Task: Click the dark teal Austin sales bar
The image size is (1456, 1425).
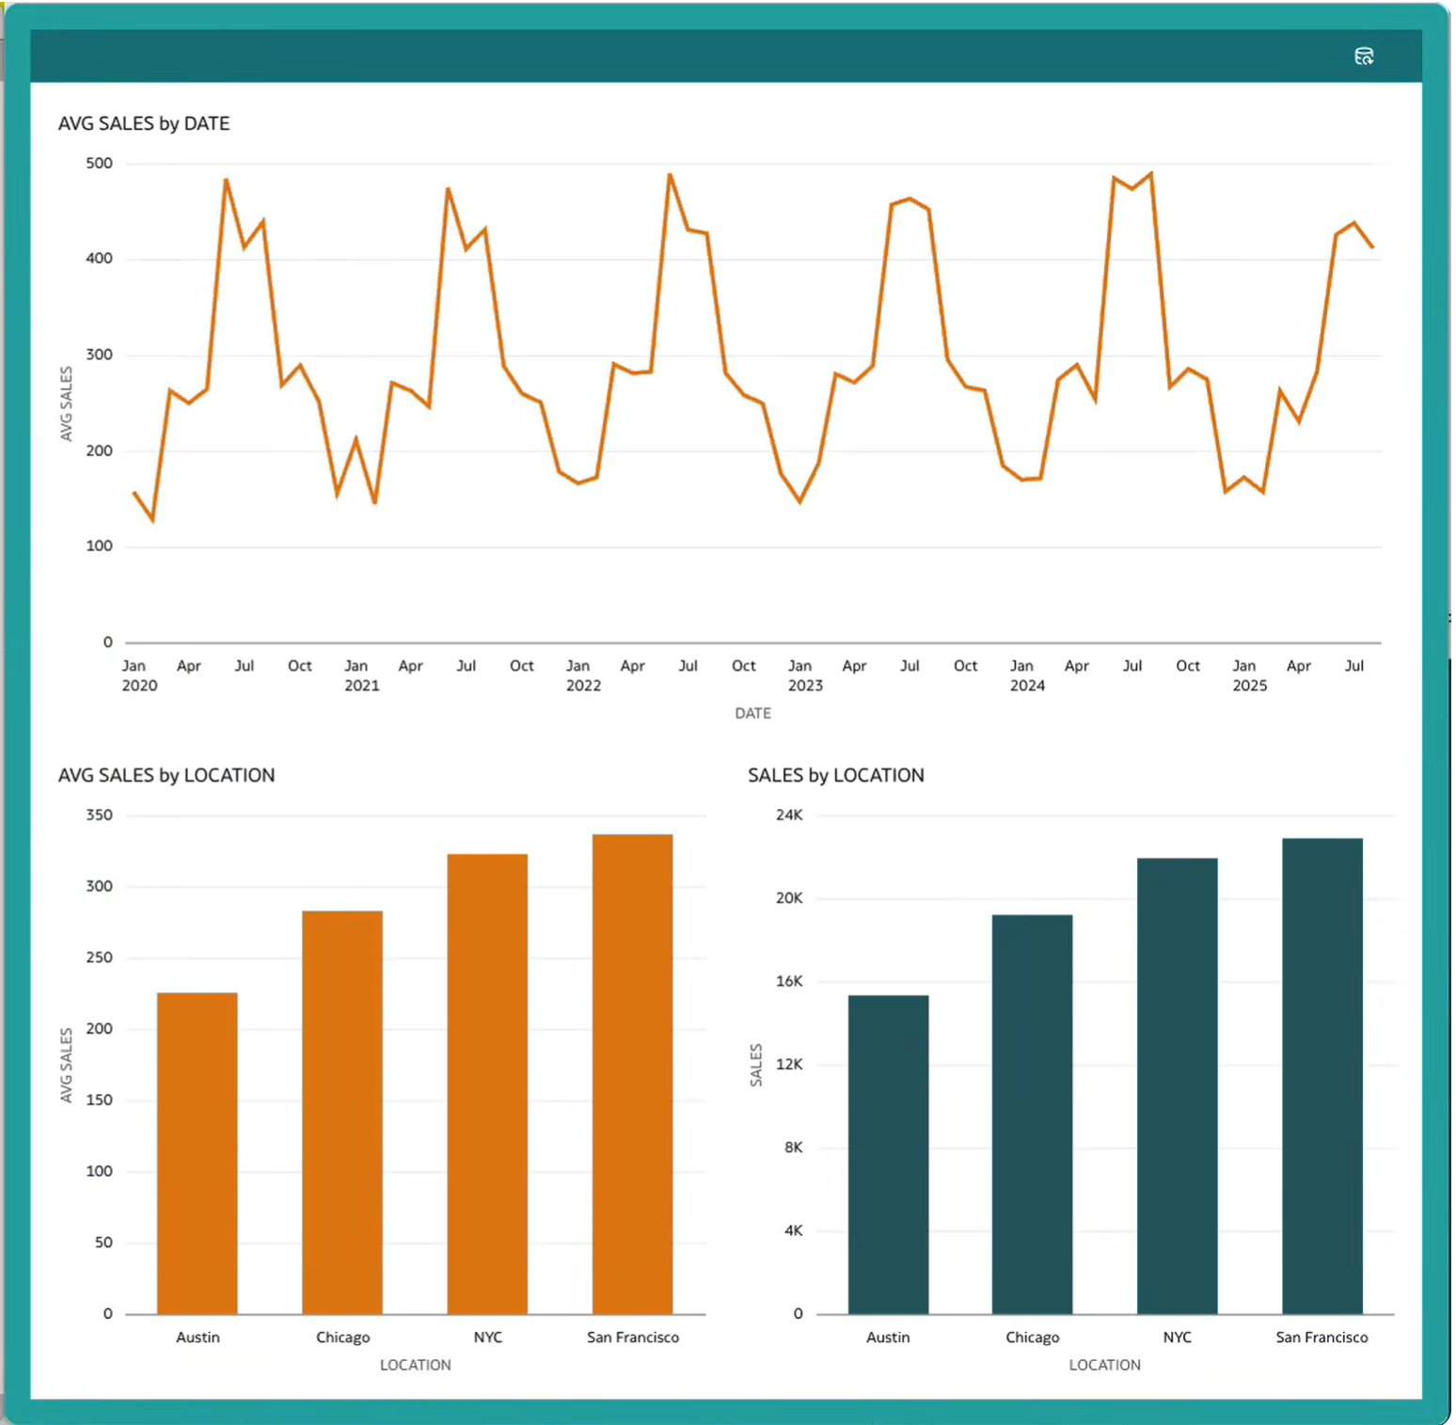Action: click(x=888, y=1154)
